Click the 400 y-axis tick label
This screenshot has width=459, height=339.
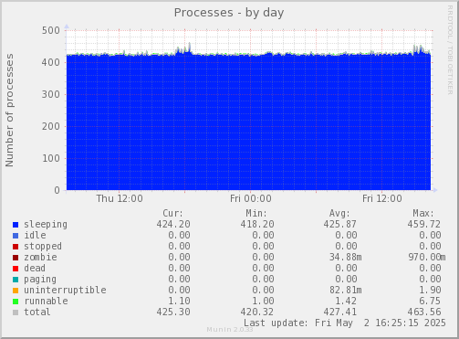[x=51, y=62]
